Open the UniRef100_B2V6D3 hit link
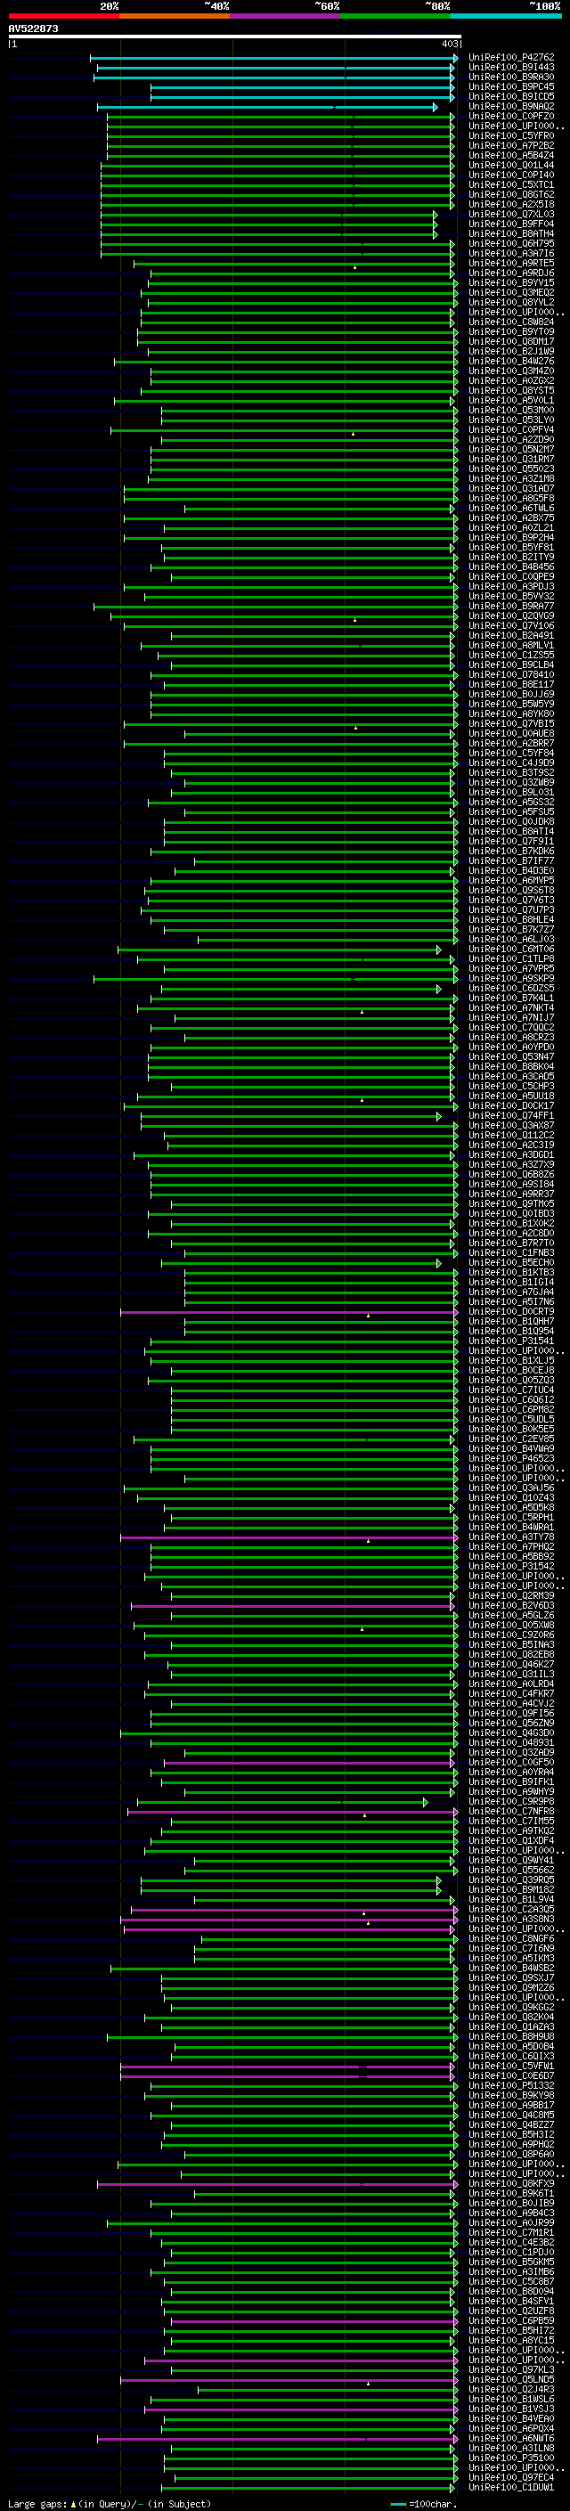570x2511 pixels. tap(510, 1605)
